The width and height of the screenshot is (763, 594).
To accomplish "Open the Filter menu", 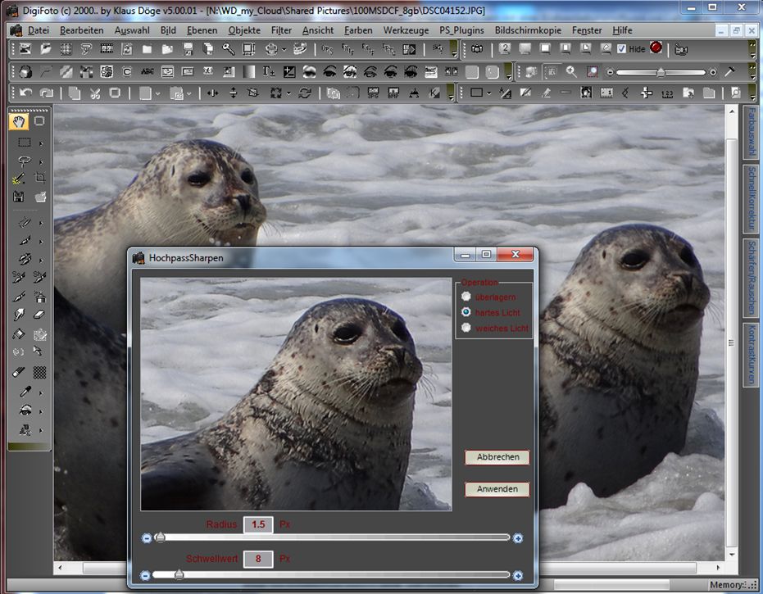I will click(x=281, y=30).
